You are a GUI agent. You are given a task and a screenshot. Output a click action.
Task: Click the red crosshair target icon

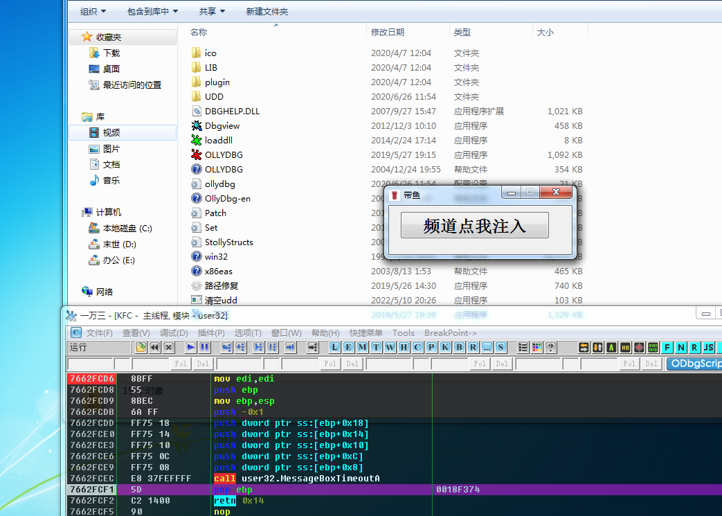(639, 347)
